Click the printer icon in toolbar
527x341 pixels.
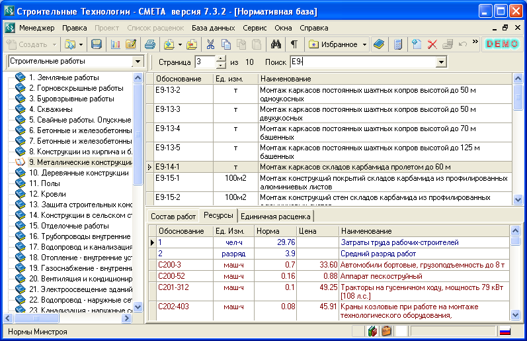tap(150, 44)
